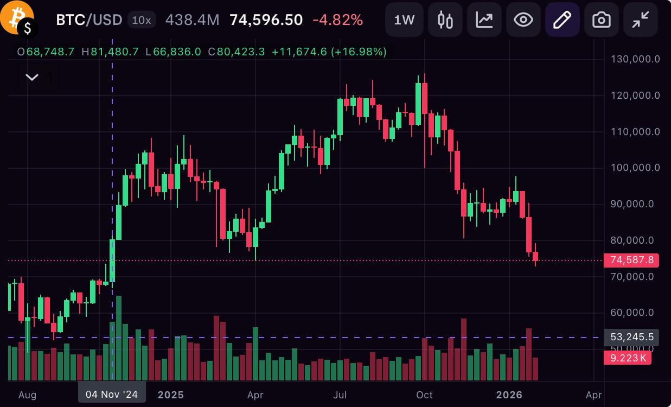
Task: Click the 74,596.50 last price
Action: (x=266, y=20)
